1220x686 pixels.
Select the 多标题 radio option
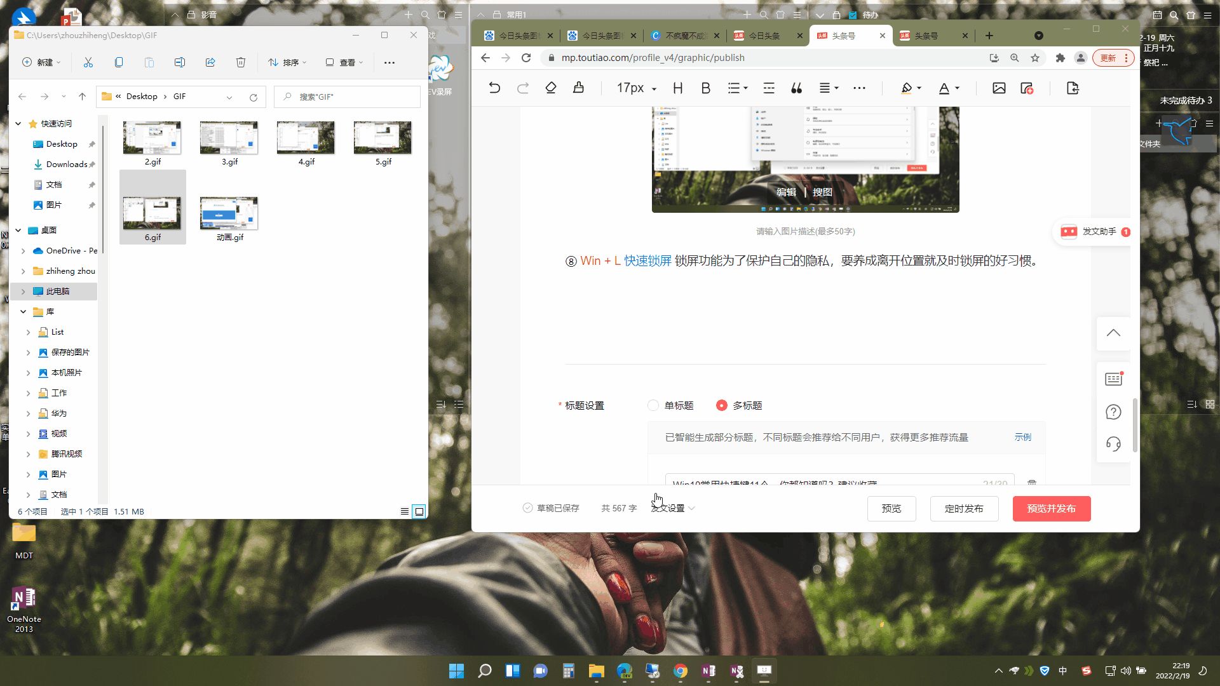(x=722, y=405)
